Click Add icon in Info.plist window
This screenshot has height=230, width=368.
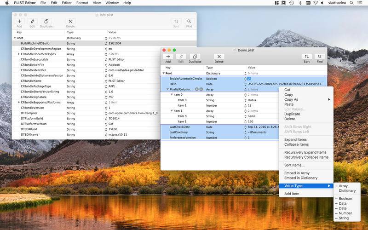click(19, 21)
